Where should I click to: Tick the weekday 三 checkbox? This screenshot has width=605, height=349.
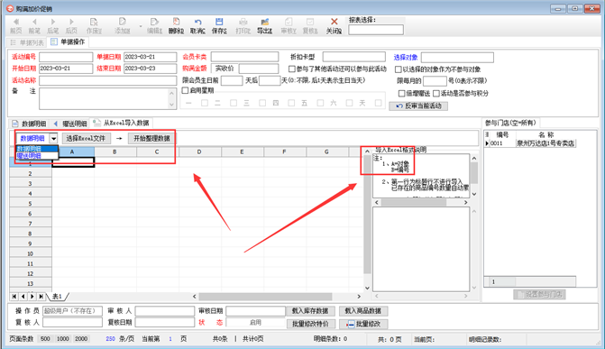tap(262, 103)
